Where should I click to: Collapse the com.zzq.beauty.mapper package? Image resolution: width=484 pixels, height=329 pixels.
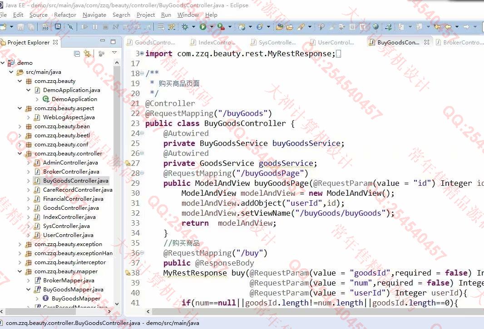coord(20,271)
